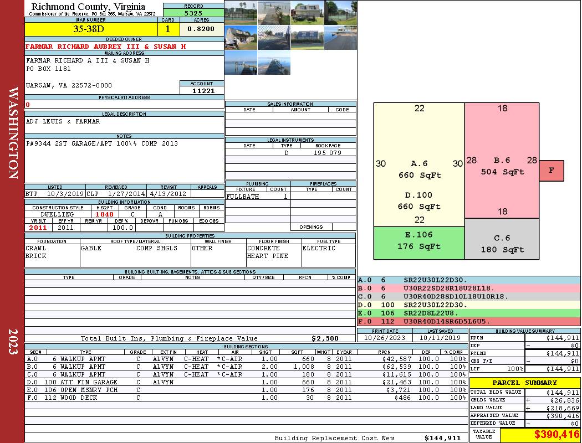
Task: Select green sketch section E.106 176 SqFt
Action: click(419, 243)
